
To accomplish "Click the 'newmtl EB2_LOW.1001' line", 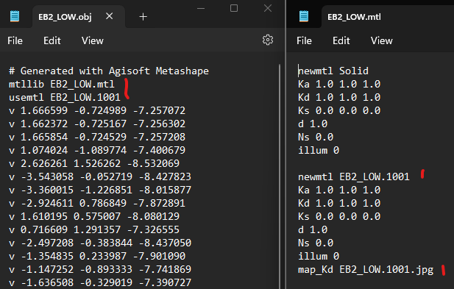I will pyautogui.click(x=353, y=176).
